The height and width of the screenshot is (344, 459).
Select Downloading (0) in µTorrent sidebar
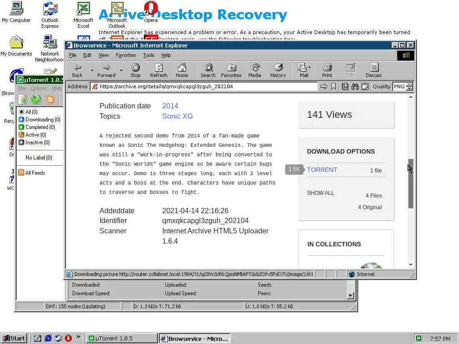click(39, 119)
